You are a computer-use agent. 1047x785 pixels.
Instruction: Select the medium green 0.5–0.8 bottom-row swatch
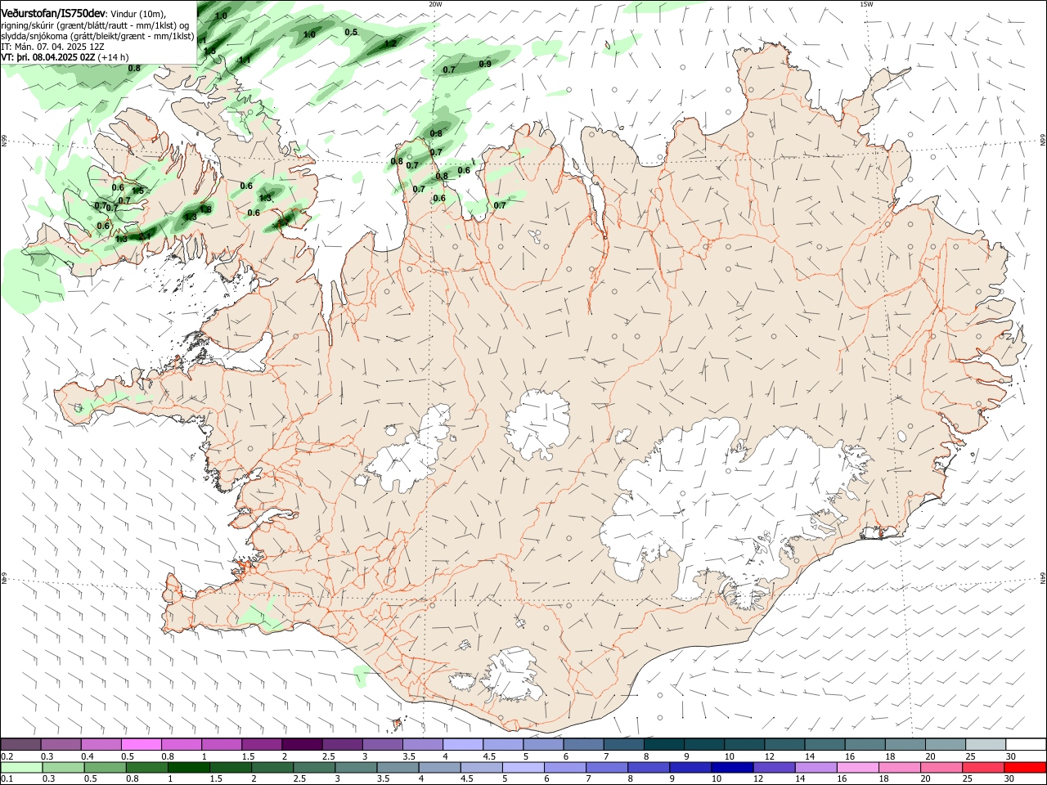tap(104, 767)
